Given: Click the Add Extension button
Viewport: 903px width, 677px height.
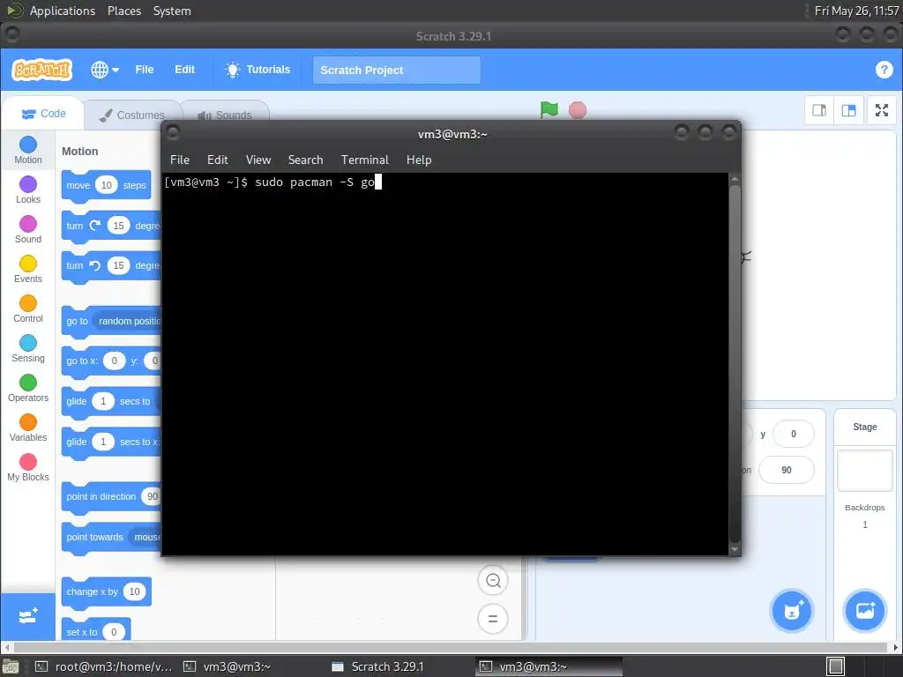Looking at the screenshot, I should click(x=27, y=616).
